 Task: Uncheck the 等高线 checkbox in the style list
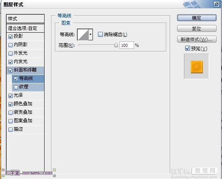16,79
